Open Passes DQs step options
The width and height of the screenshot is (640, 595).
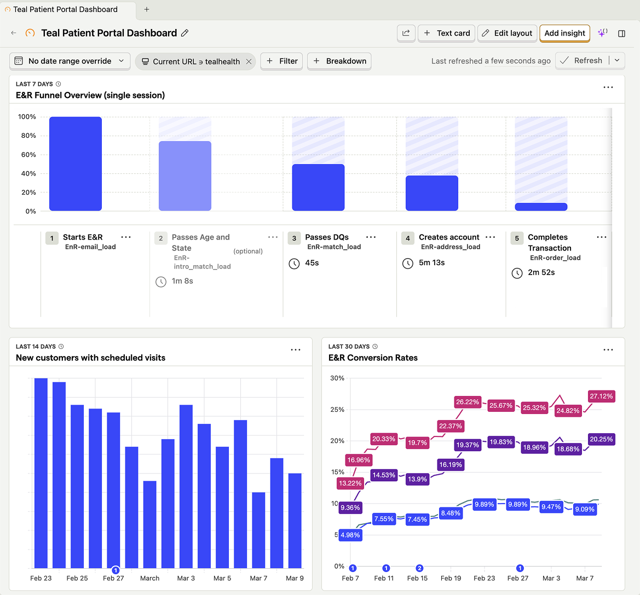(371, 237)
